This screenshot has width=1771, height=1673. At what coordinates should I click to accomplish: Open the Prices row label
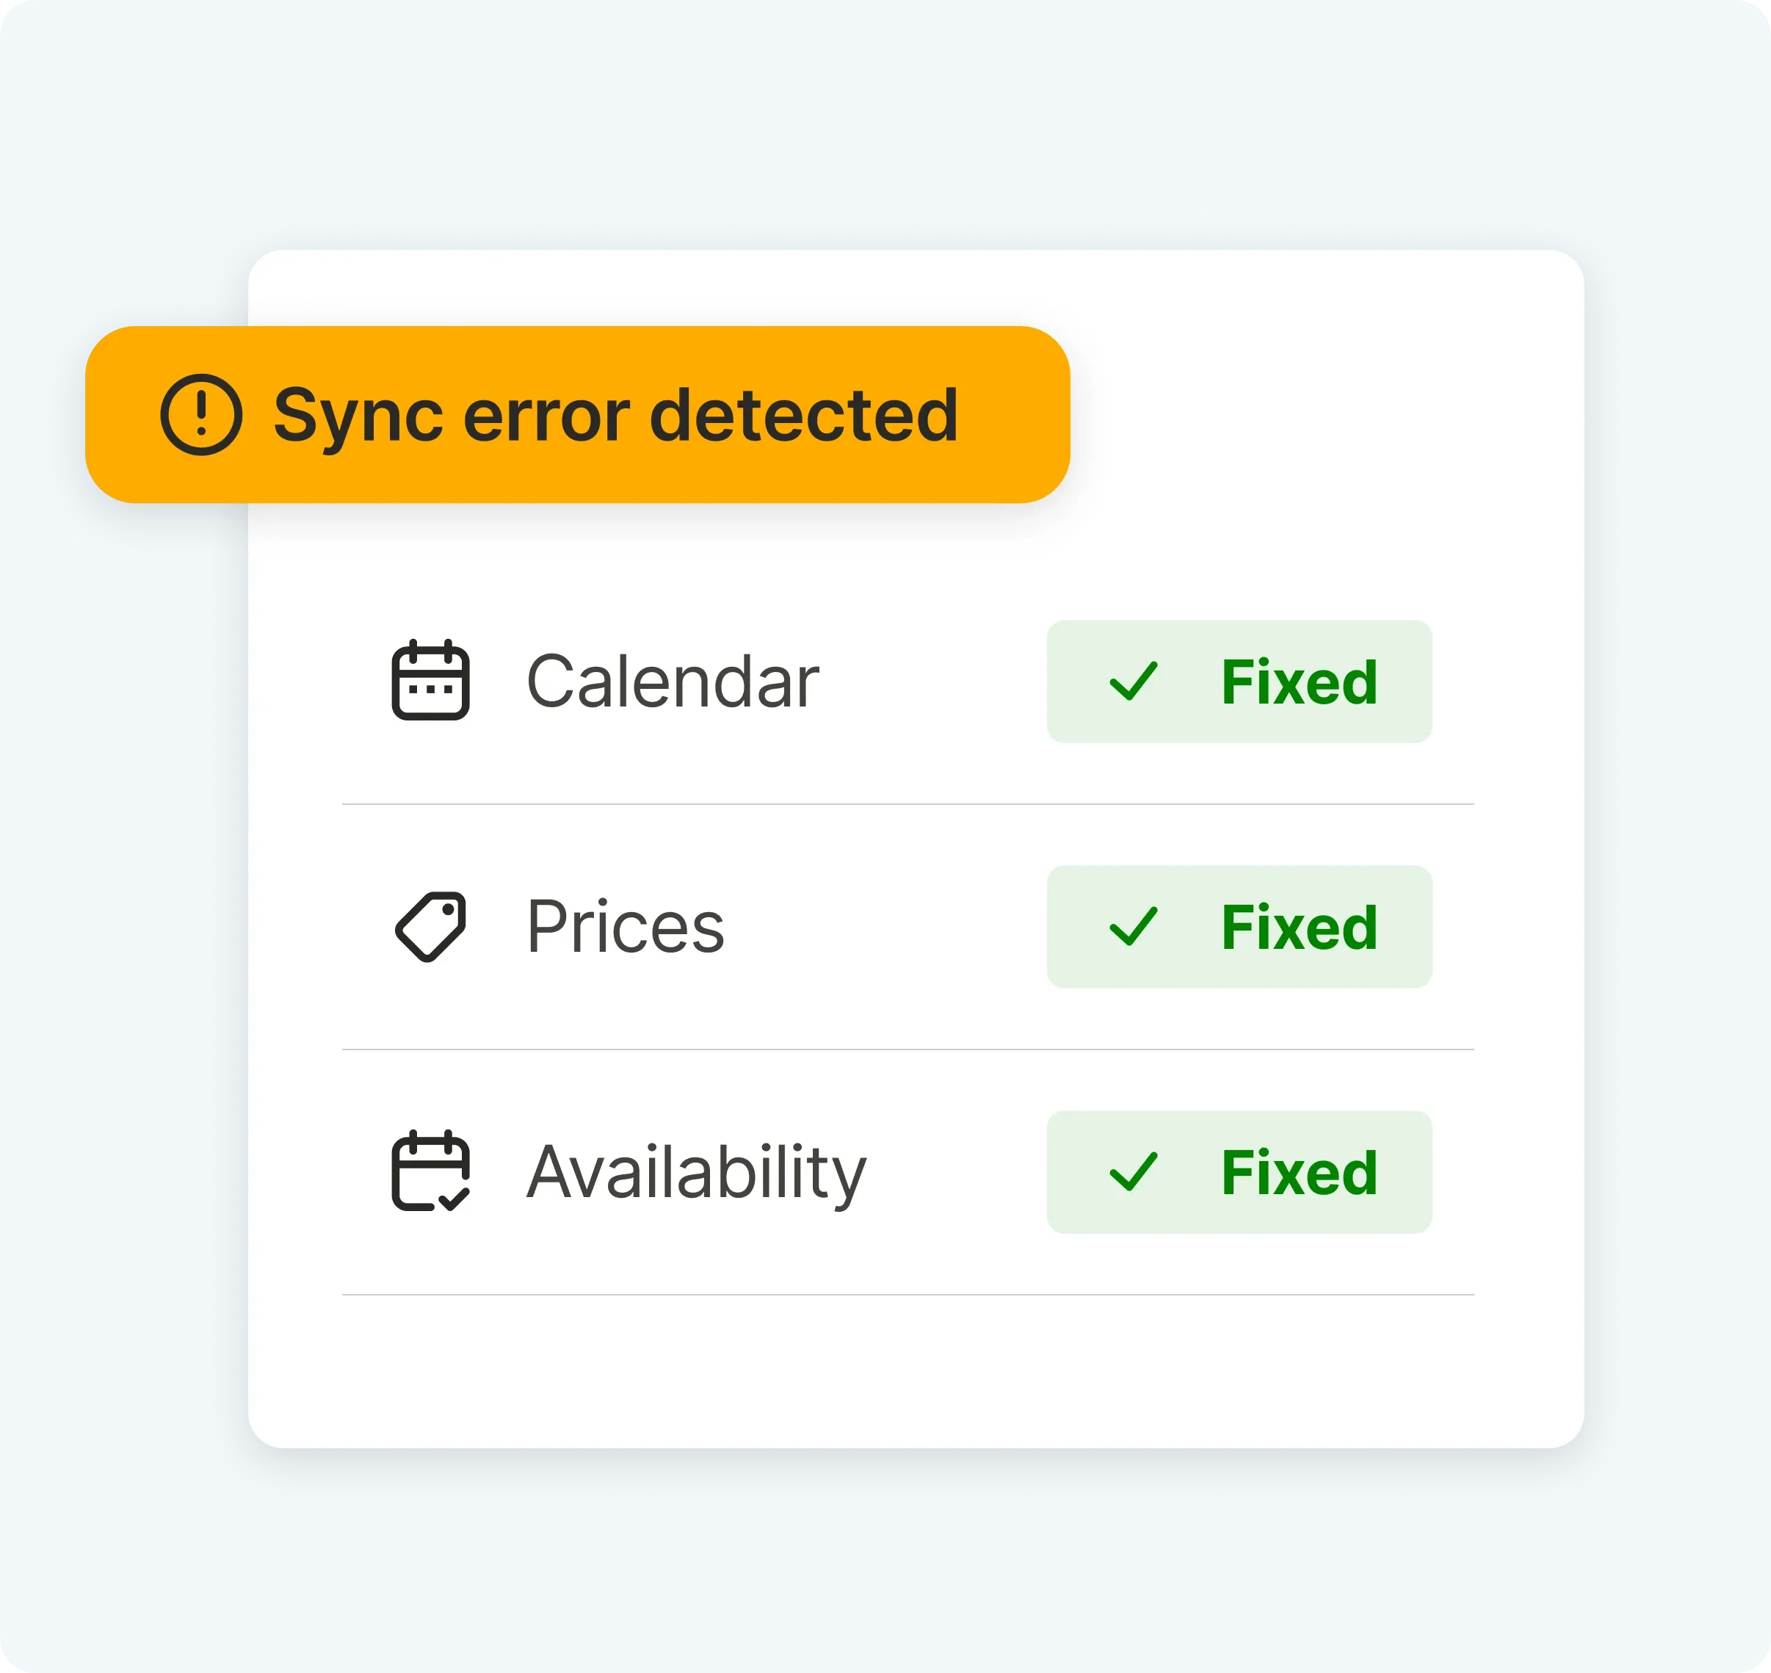625,927
